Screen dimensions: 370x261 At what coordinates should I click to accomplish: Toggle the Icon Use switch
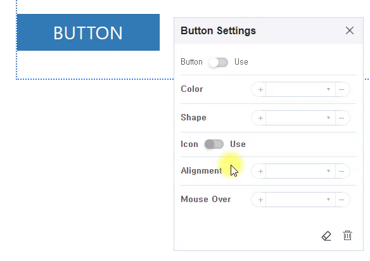tap(214, 144)
